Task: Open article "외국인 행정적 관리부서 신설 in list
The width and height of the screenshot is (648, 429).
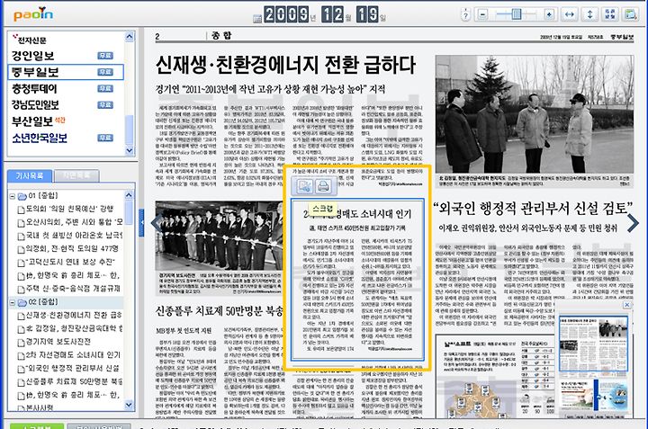Action: pos(73,369)
